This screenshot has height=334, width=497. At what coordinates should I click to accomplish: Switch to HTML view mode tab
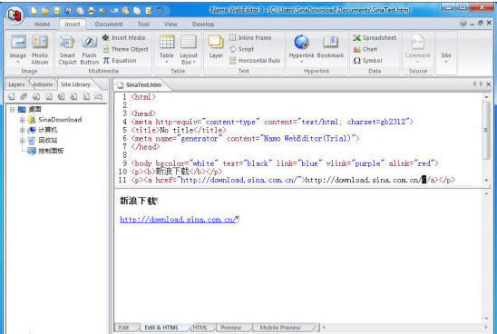[x=200, y=328]
